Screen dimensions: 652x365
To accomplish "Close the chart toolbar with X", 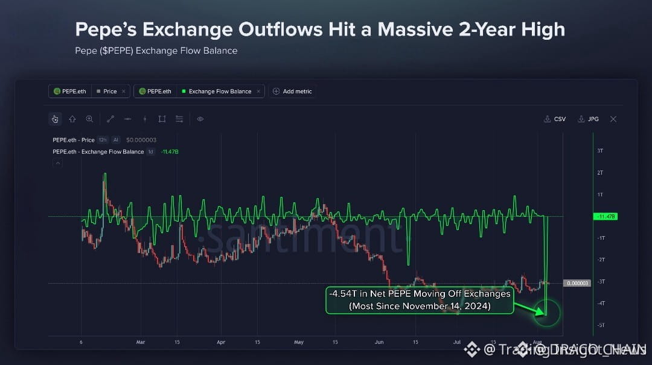I will [613, 119].
